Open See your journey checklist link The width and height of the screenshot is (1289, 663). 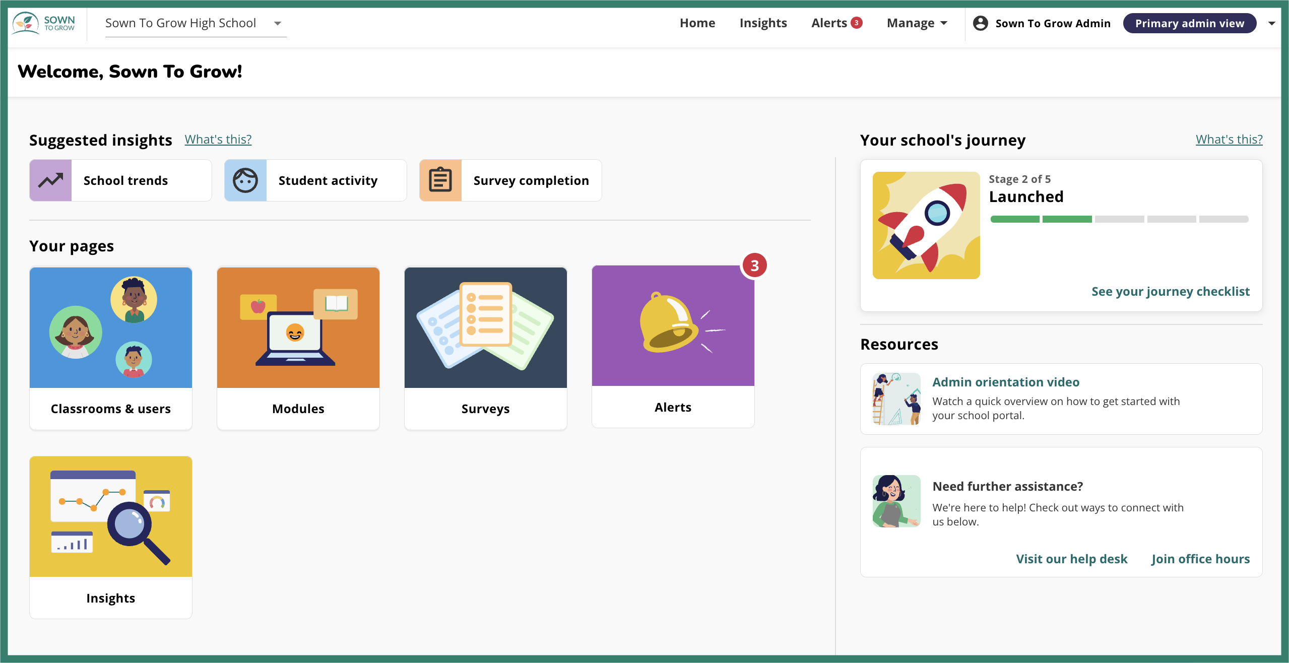pyautogui.click(x=1170, y=291)
